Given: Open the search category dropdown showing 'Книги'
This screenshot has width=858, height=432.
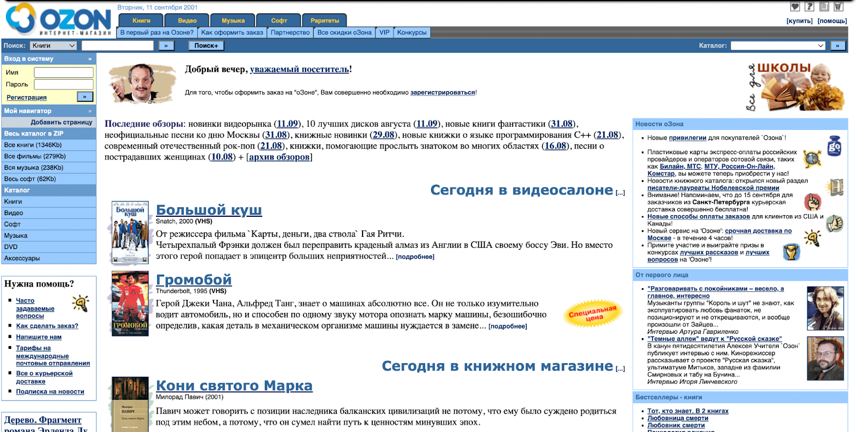Looking at the screenshot, I should pos(53,46).
